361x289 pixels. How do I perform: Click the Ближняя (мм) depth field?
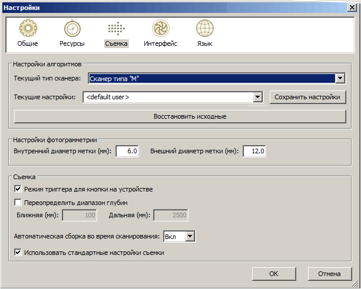coord(80,215)
